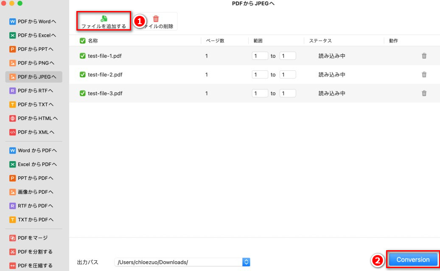Screen dimensions: 440x271
Task: Click the ファイルの削除 button
Action: tap(157, 21)
